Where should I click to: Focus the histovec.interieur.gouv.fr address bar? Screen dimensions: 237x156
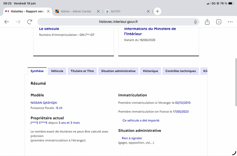pos(118,22)
